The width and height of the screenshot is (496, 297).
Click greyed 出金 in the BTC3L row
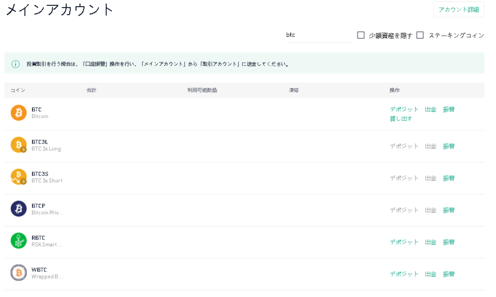431,146
